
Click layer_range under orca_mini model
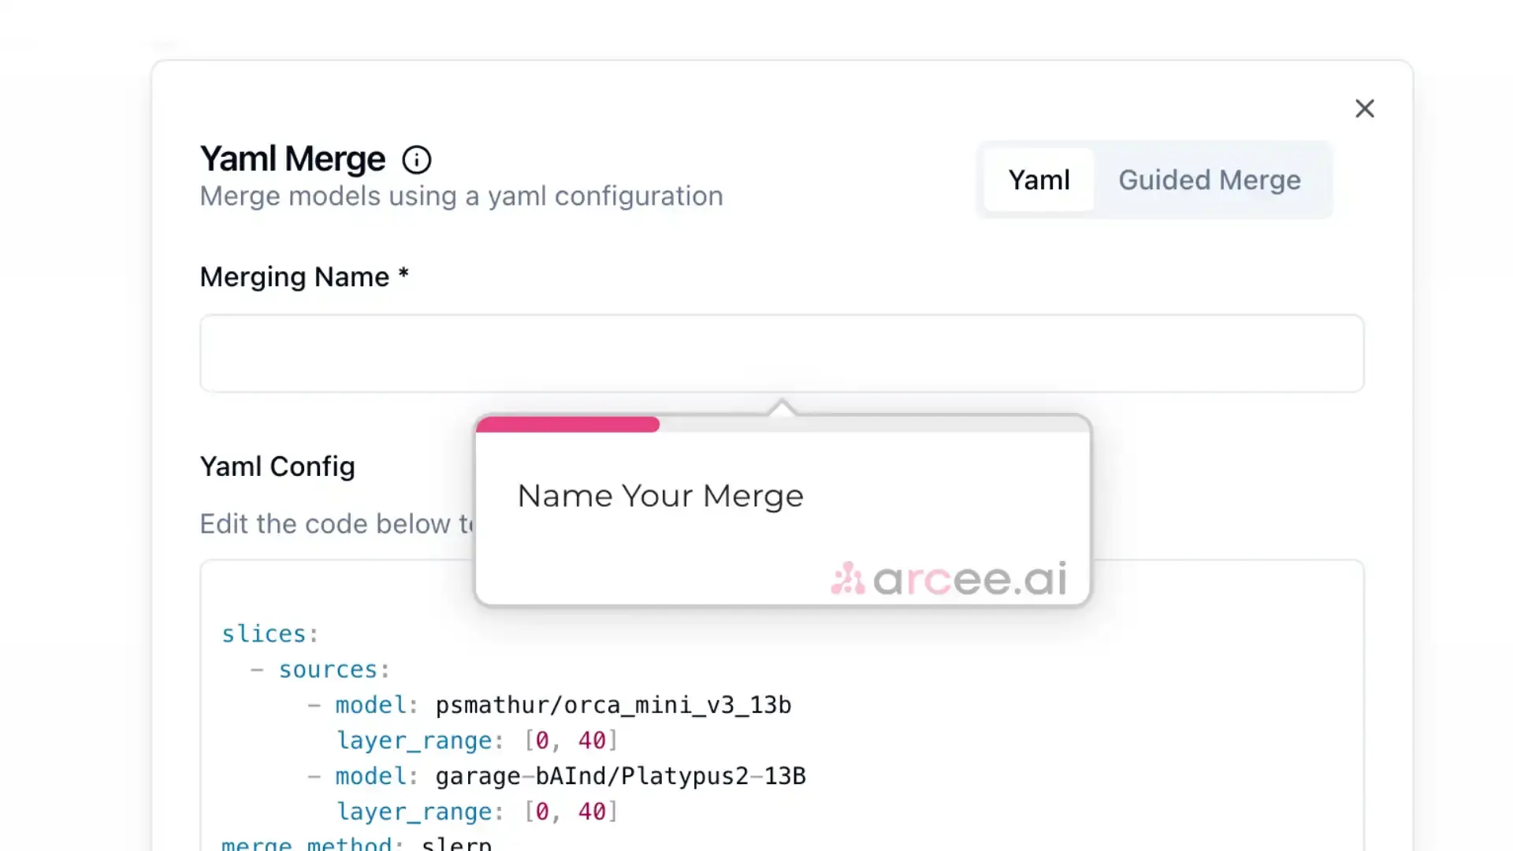(477, 741)
